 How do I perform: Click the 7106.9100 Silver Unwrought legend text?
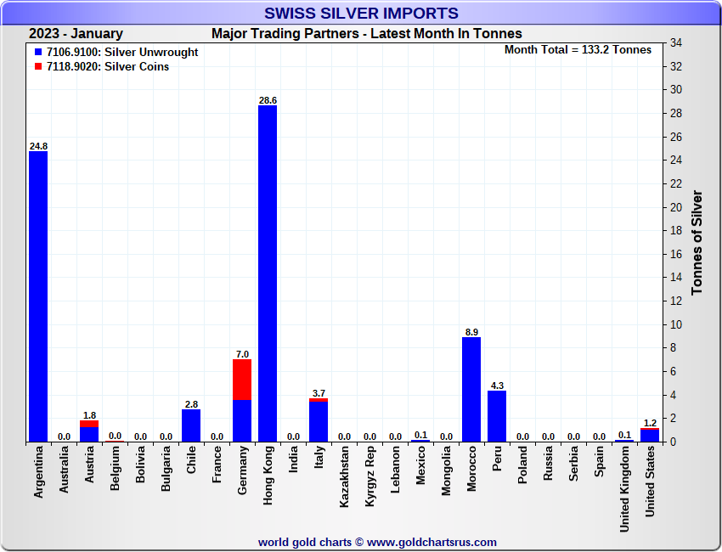[122, 53]
